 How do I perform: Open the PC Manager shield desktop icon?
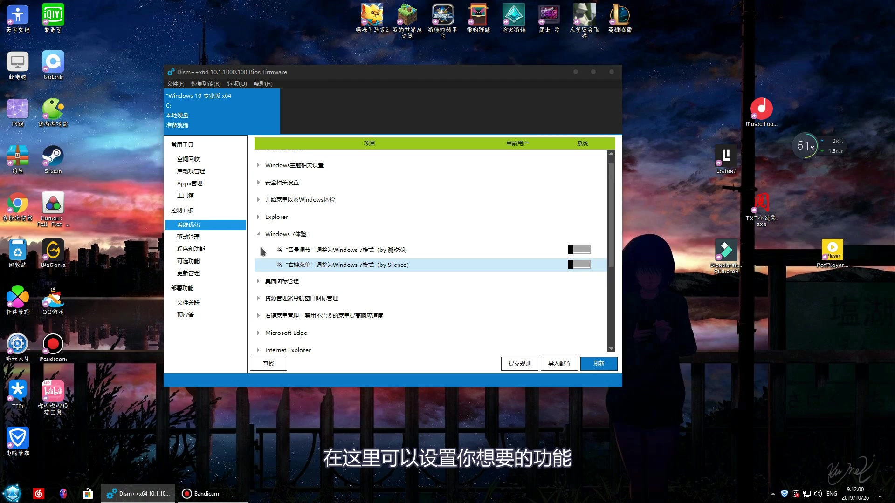17,442
